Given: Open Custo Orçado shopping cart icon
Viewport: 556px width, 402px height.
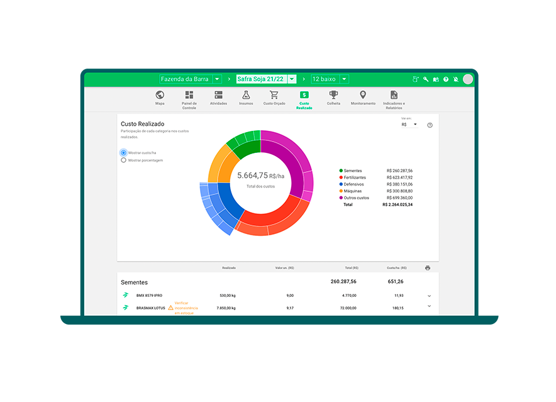Looking at the screenshot, I should click(274, 95).
